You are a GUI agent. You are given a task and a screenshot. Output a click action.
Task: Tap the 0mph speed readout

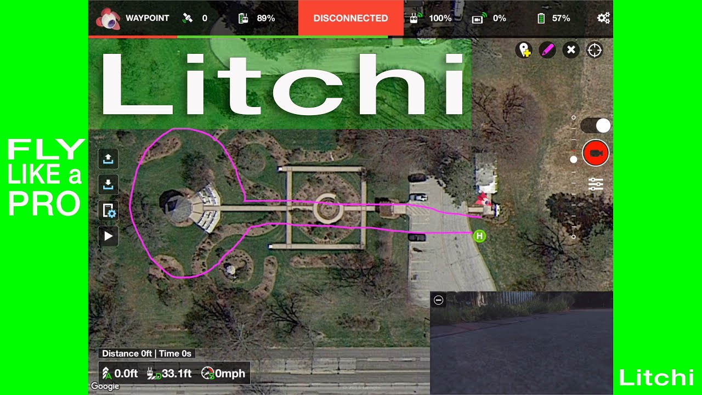[x=223, y=374]
